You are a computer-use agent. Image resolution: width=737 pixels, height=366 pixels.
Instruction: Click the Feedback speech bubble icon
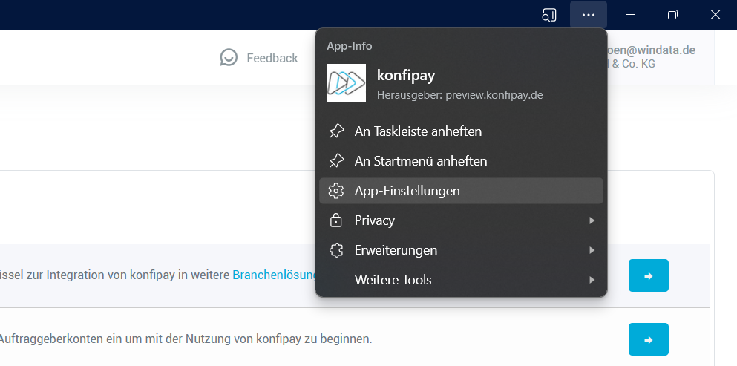pyautogui.click(x=229, y=58)
